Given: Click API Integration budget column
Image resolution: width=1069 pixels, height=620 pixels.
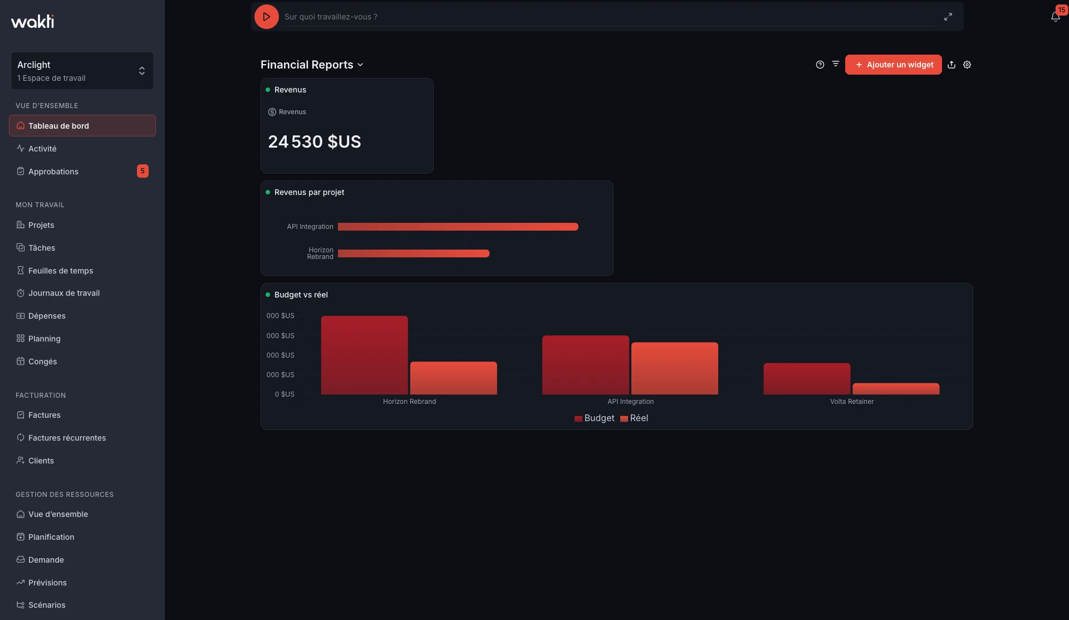Looking at the screenshot, I should coord(586,365).
